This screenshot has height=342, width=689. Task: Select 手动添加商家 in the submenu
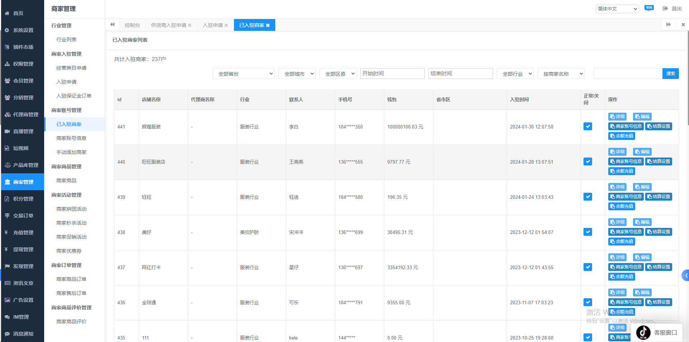(x=71, y=152)
